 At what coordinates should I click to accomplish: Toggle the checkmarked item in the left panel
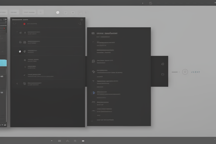coord(24,75)
